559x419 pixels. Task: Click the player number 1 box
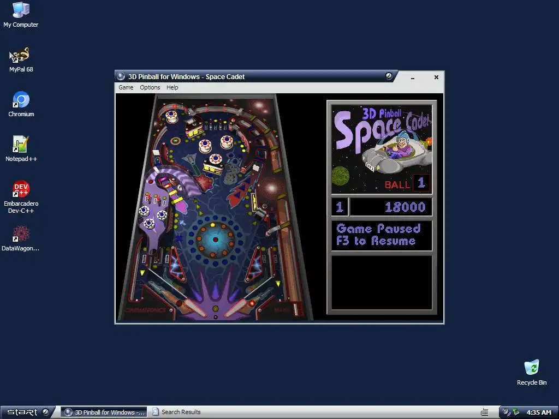pos(340,207)
